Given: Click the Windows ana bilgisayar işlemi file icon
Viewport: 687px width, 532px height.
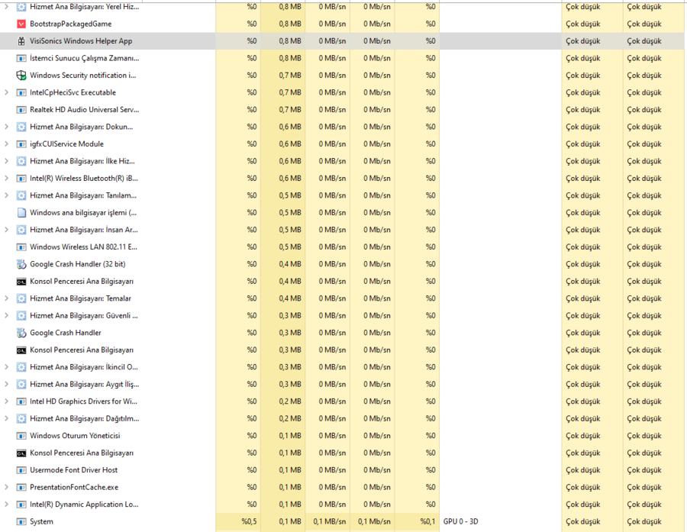Looking at the screenshot, I should [21, 212].
